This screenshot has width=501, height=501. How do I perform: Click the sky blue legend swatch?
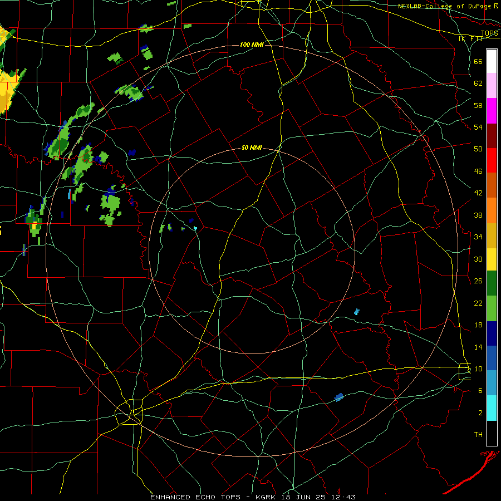pyautogui.click(x=492, y=383)
